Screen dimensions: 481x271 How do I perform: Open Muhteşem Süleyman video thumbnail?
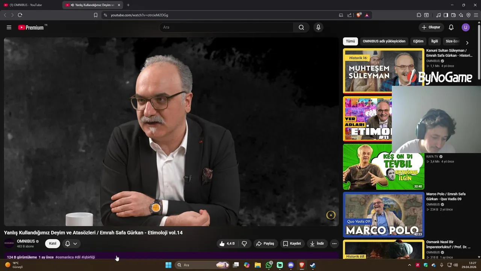[x=383, y=71]
